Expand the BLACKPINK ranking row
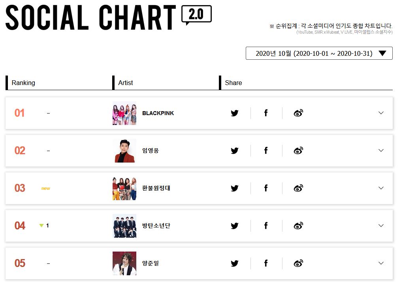Screen dimensions: 401x282 click(381, 113)
